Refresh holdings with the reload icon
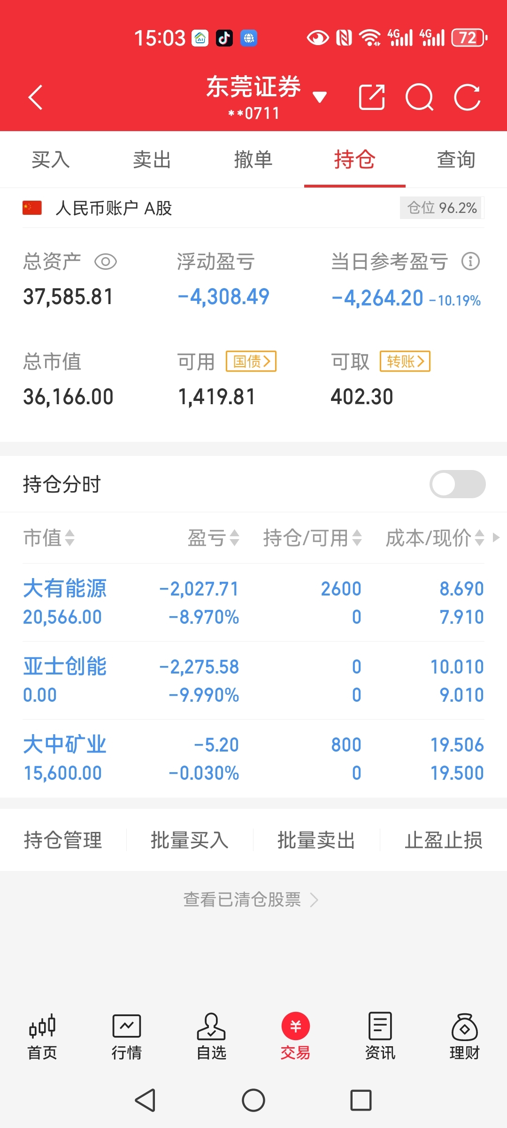The image size is (507, 1128). click(468, 97)
